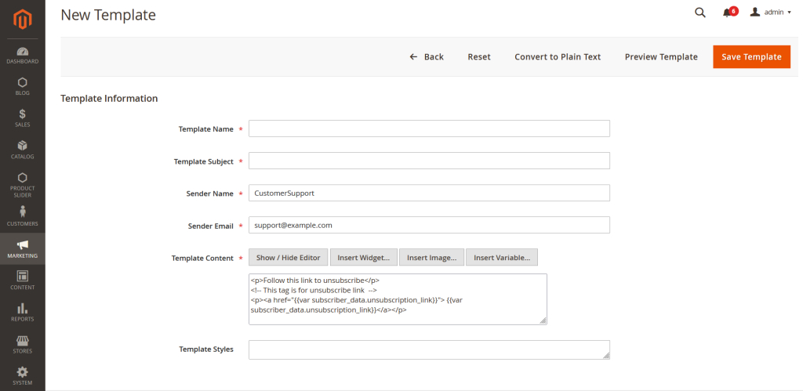Click the Magento logo icon

(22, 19)
